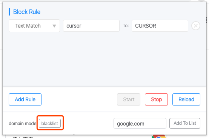This screenshot has width=209, height=138.
Task: Click the google.com domain field
Action: 140,123
